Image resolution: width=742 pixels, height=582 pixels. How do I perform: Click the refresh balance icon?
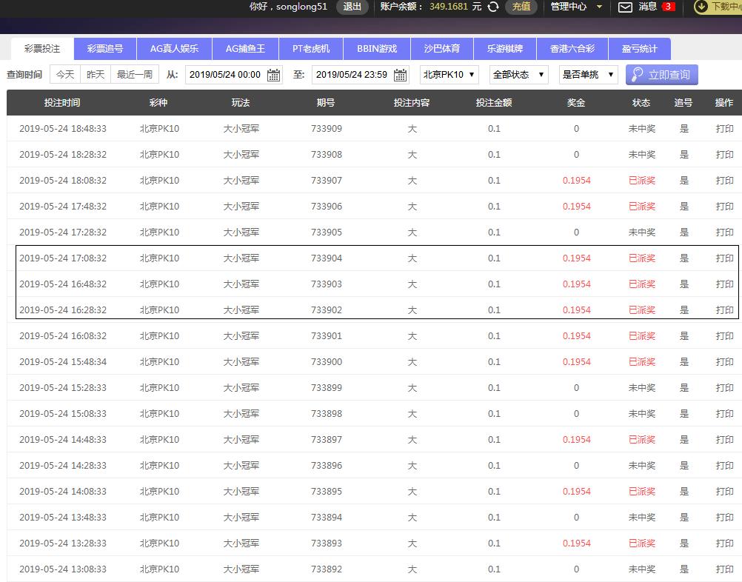[493, 7]
